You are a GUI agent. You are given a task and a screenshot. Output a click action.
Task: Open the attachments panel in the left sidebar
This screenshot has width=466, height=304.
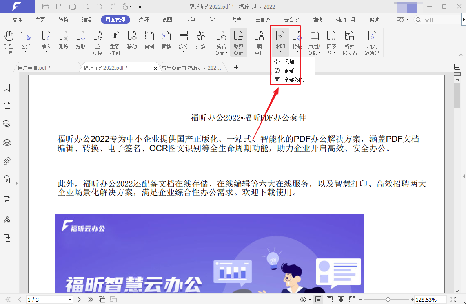7,161
